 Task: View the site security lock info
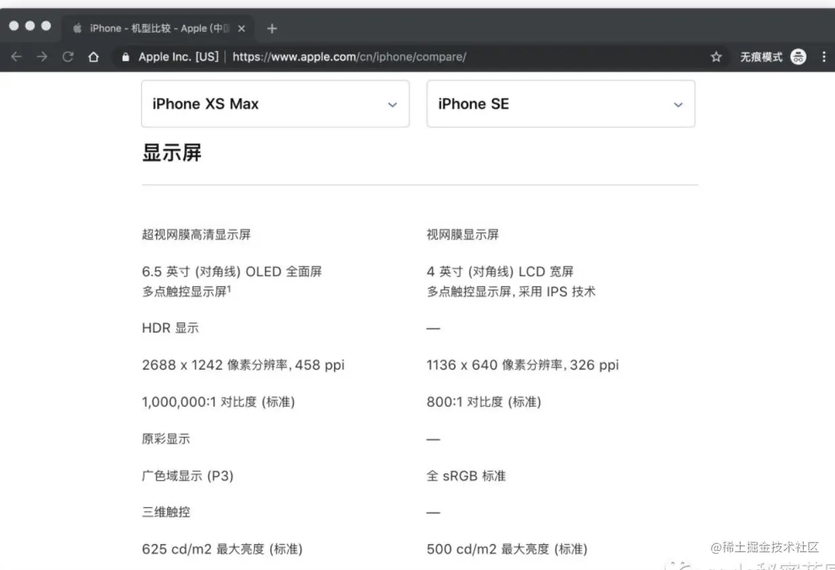125,58
